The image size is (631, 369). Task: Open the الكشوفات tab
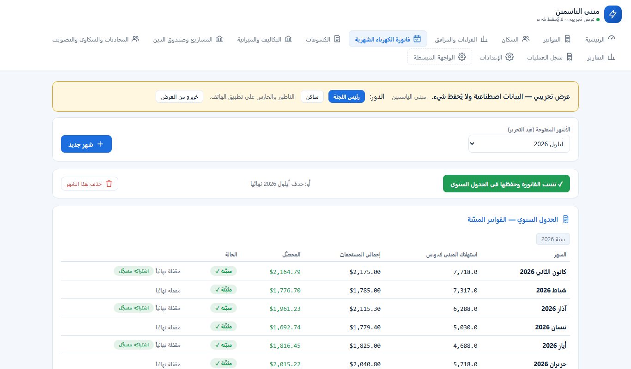[323, 39]
